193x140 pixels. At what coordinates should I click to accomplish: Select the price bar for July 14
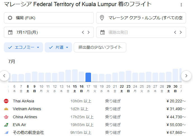point(68,76)
